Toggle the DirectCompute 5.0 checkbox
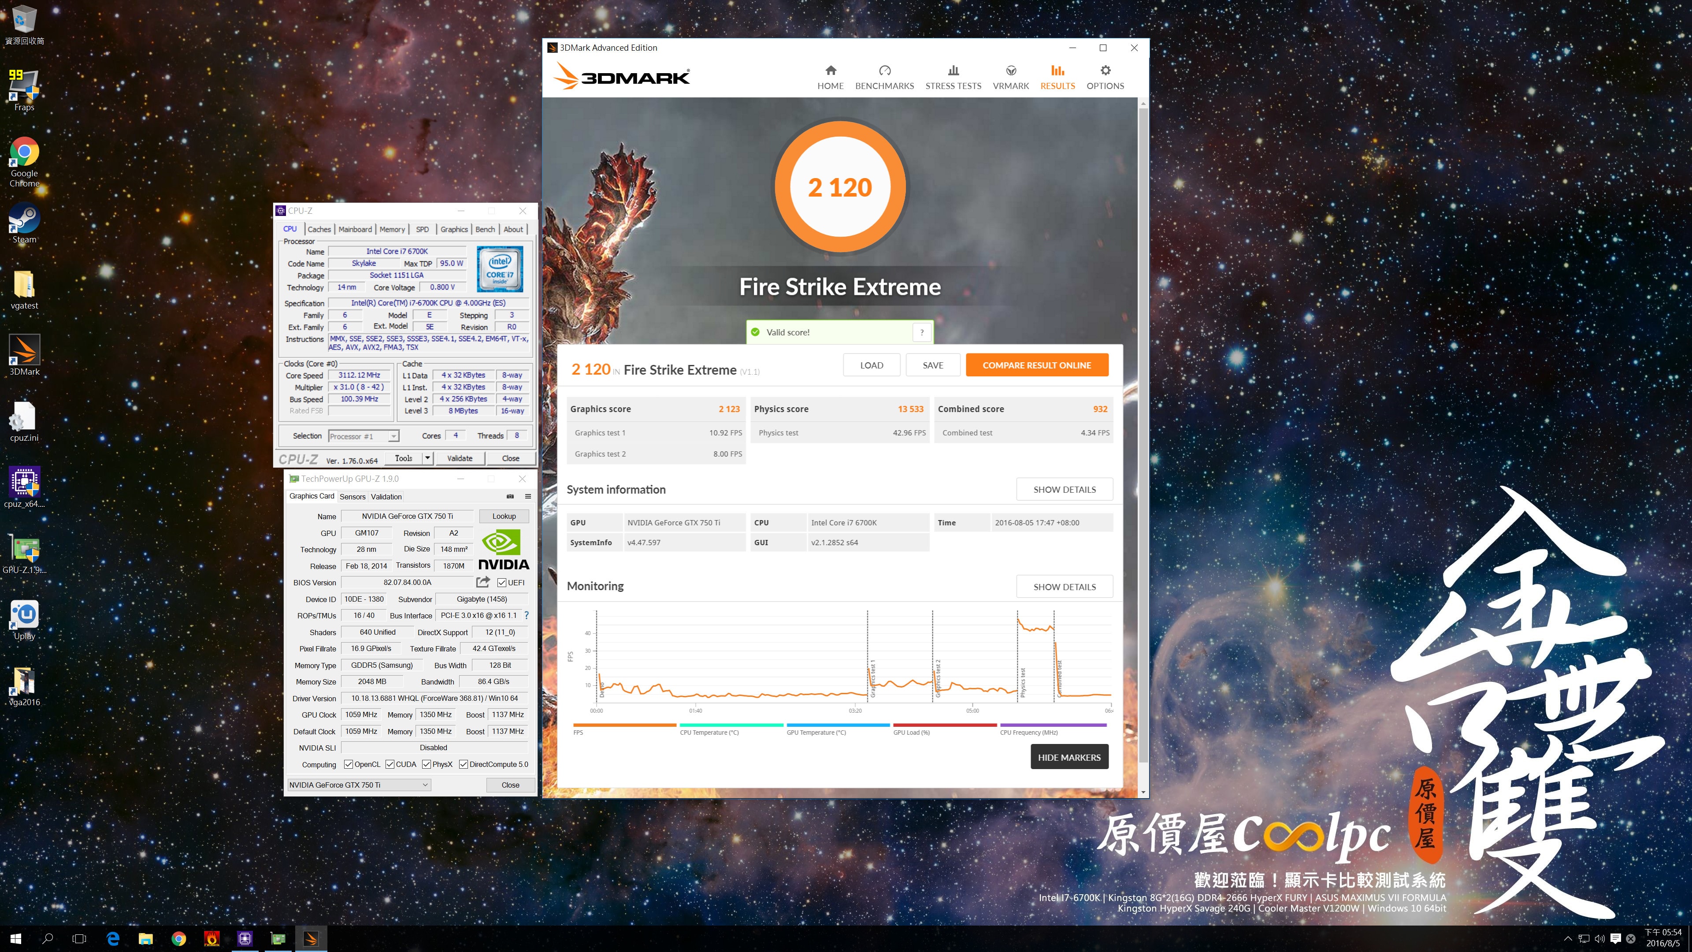This screenshot has height=952, width=1692. 463,764
